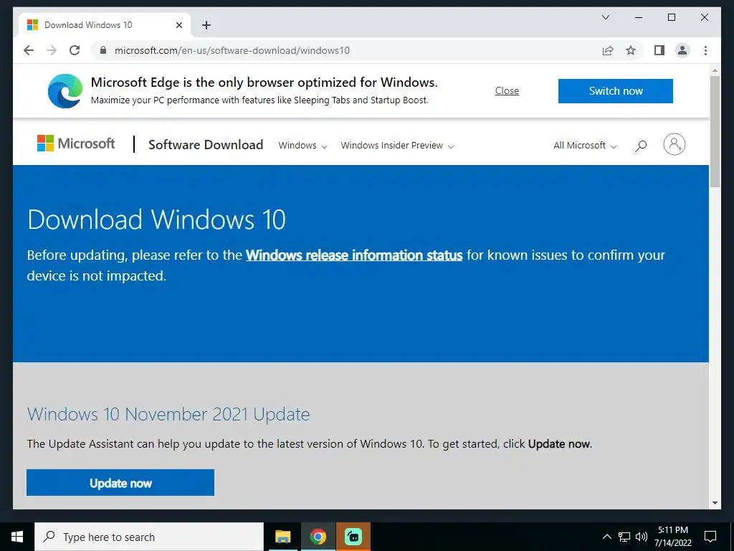Image resolution: width=734 pixels, height=551 pixels.
Task: Go back to the previous page
Action: pyautogui.click(x=29, y=50)
